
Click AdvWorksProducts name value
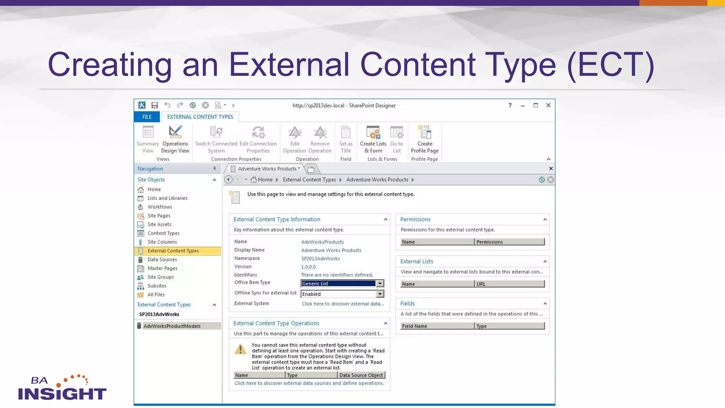(322, 242)
